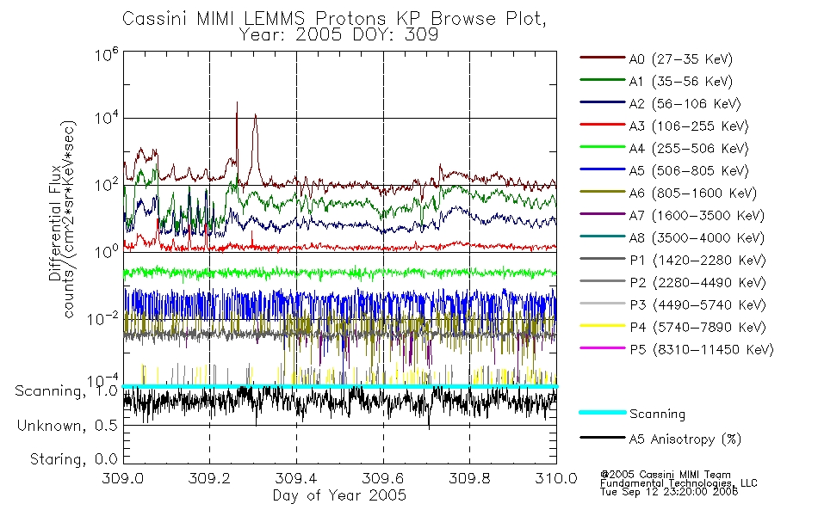Click the 'Scanning' legend label
The image size is (818, 516).
pos(657,414)
